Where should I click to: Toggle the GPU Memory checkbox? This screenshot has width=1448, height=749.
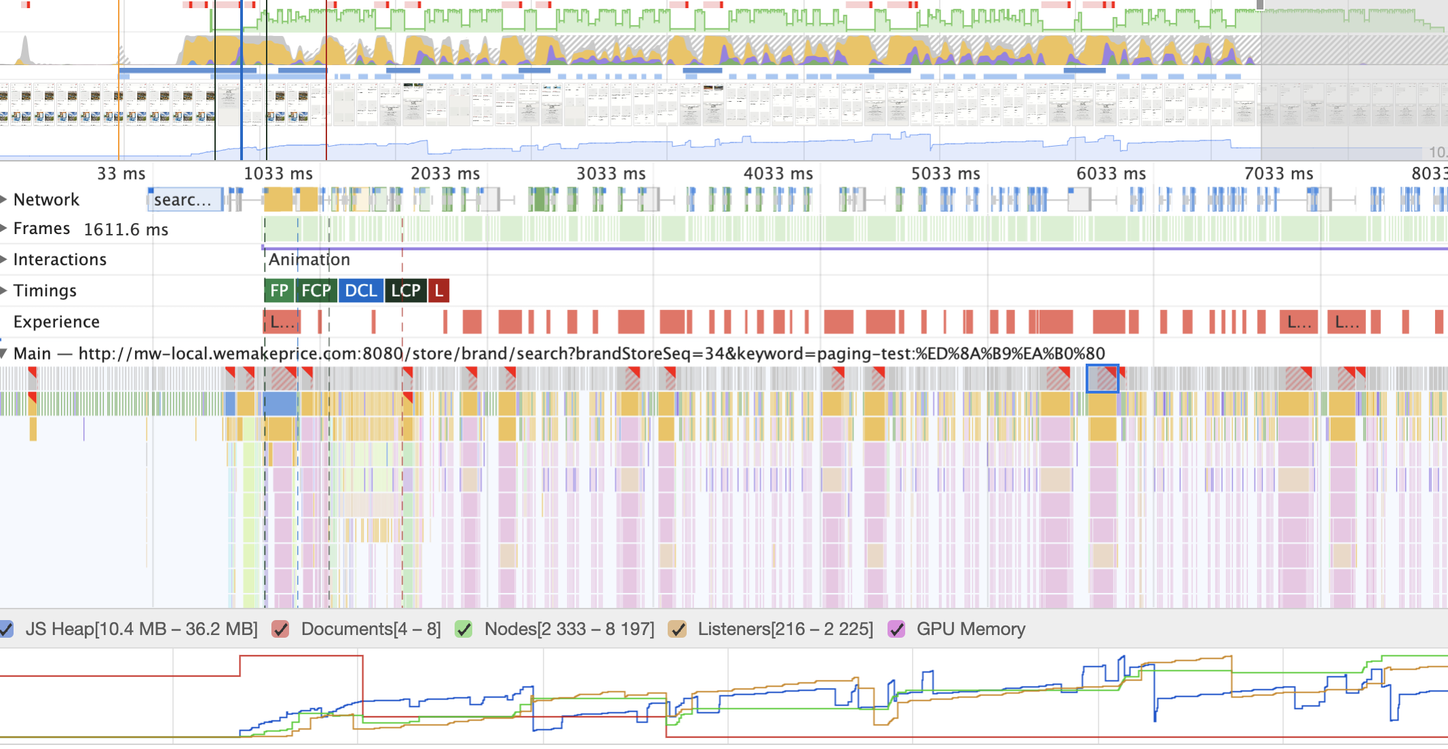[896, 629]
